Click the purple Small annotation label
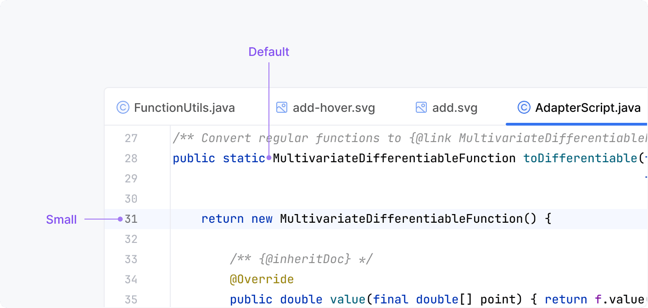648x308 pixels. (x=61, y=220)
